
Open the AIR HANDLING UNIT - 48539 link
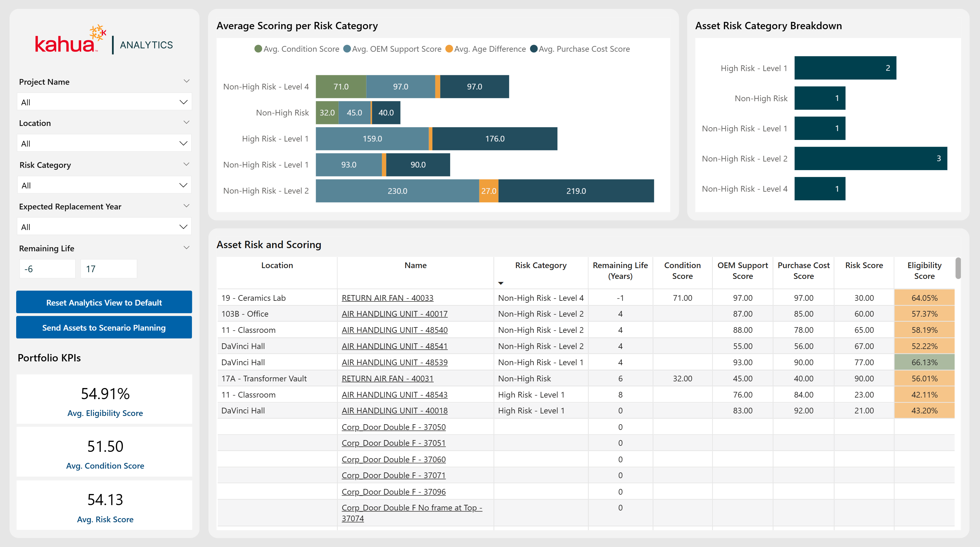pyautogui.click(x=395, y=362)
